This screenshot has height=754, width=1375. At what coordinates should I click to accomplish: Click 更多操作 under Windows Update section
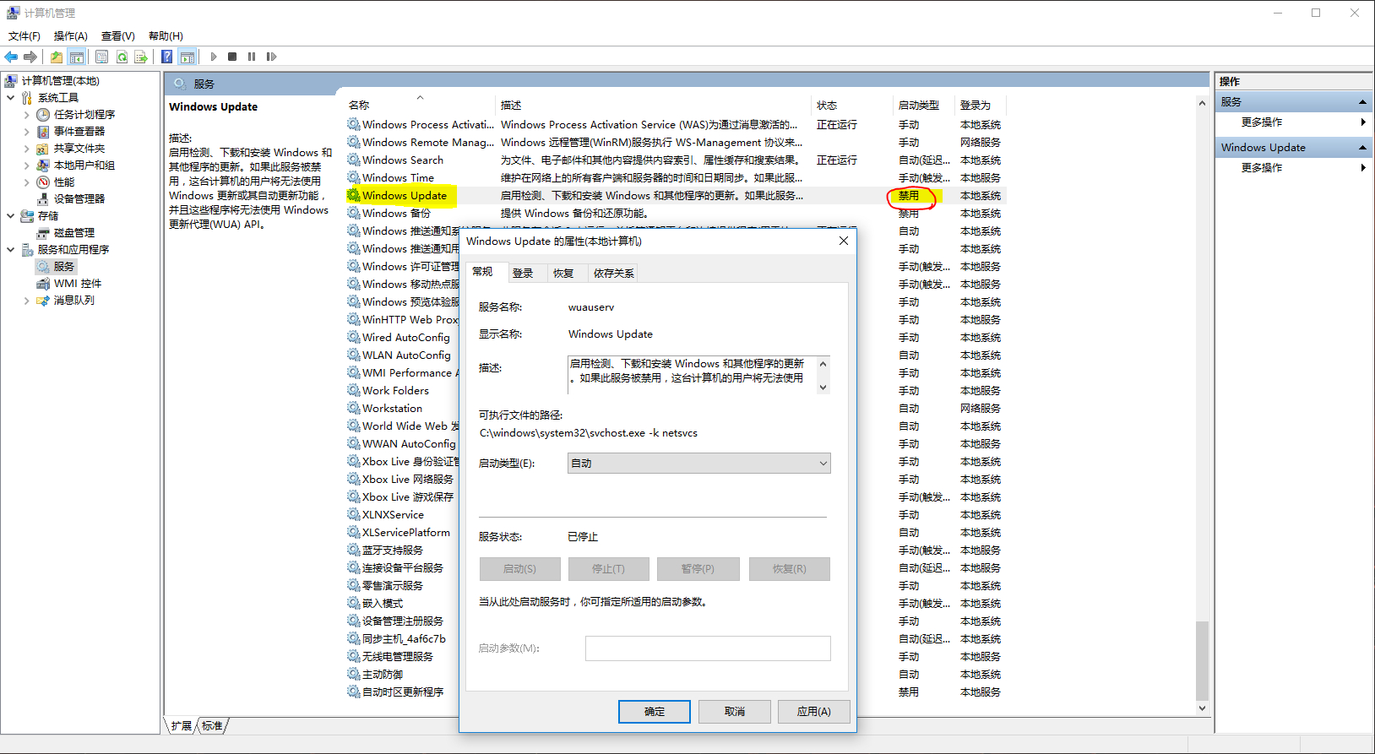coord(1262,168)
